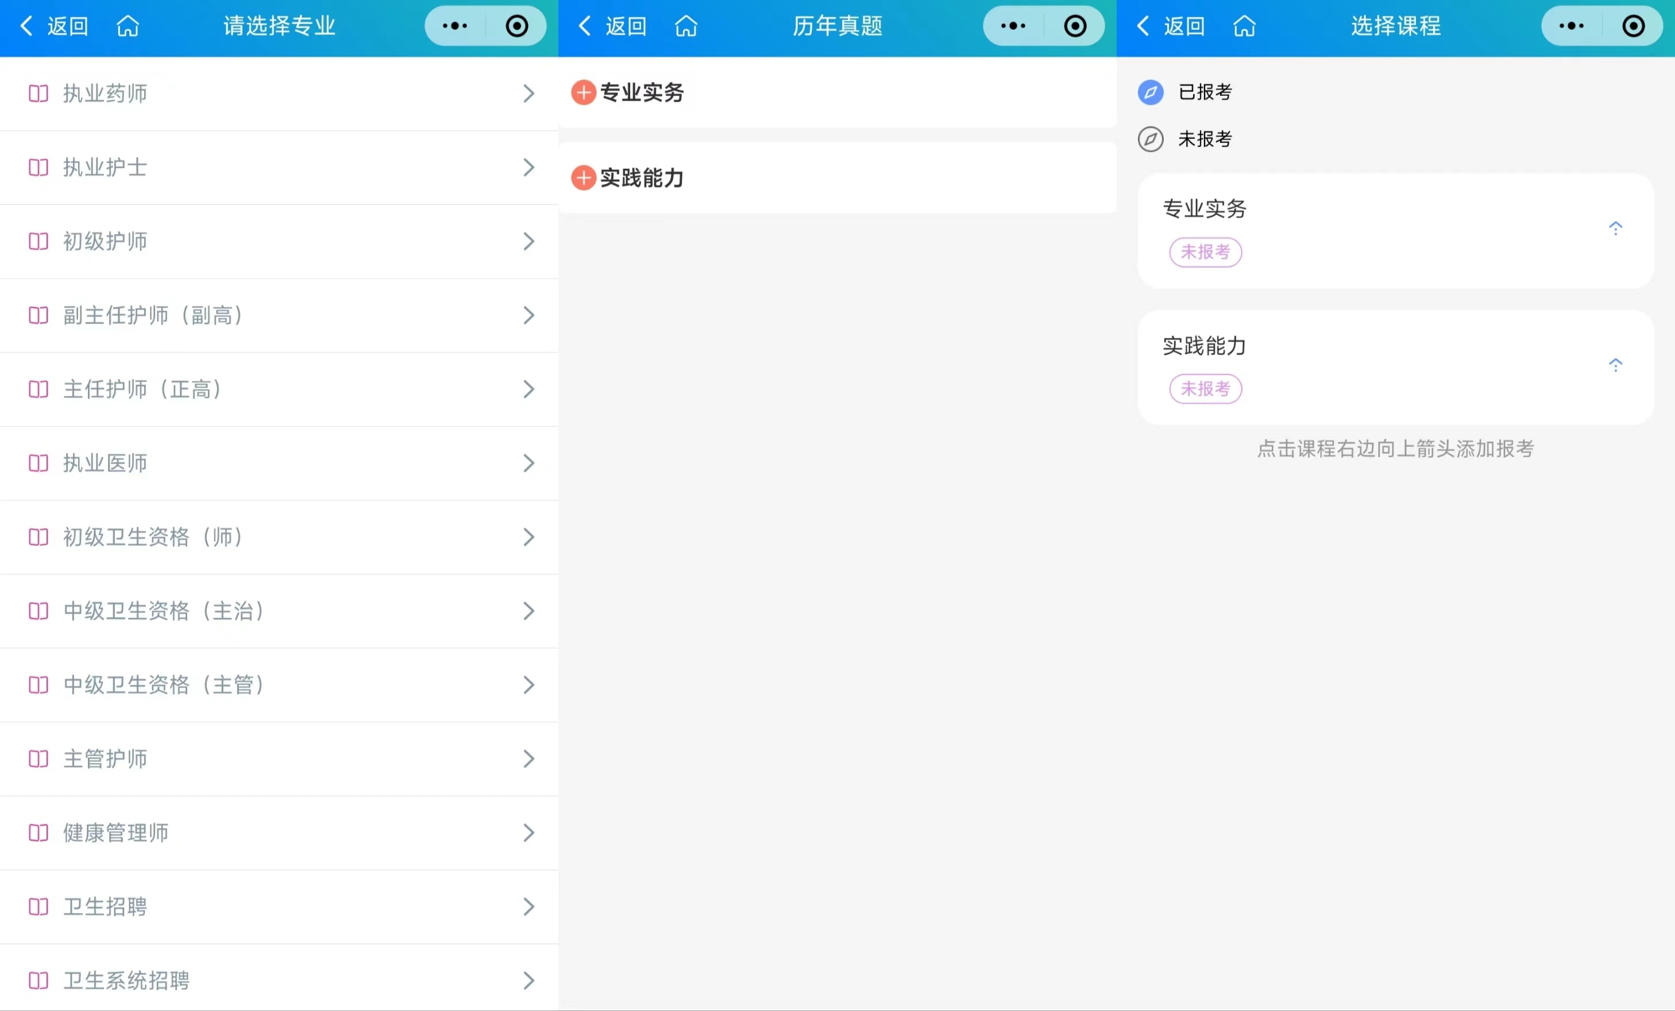Click 未报考 tag under 实践能力 card
The image size is (1675, 1011).
(1205, 389)
